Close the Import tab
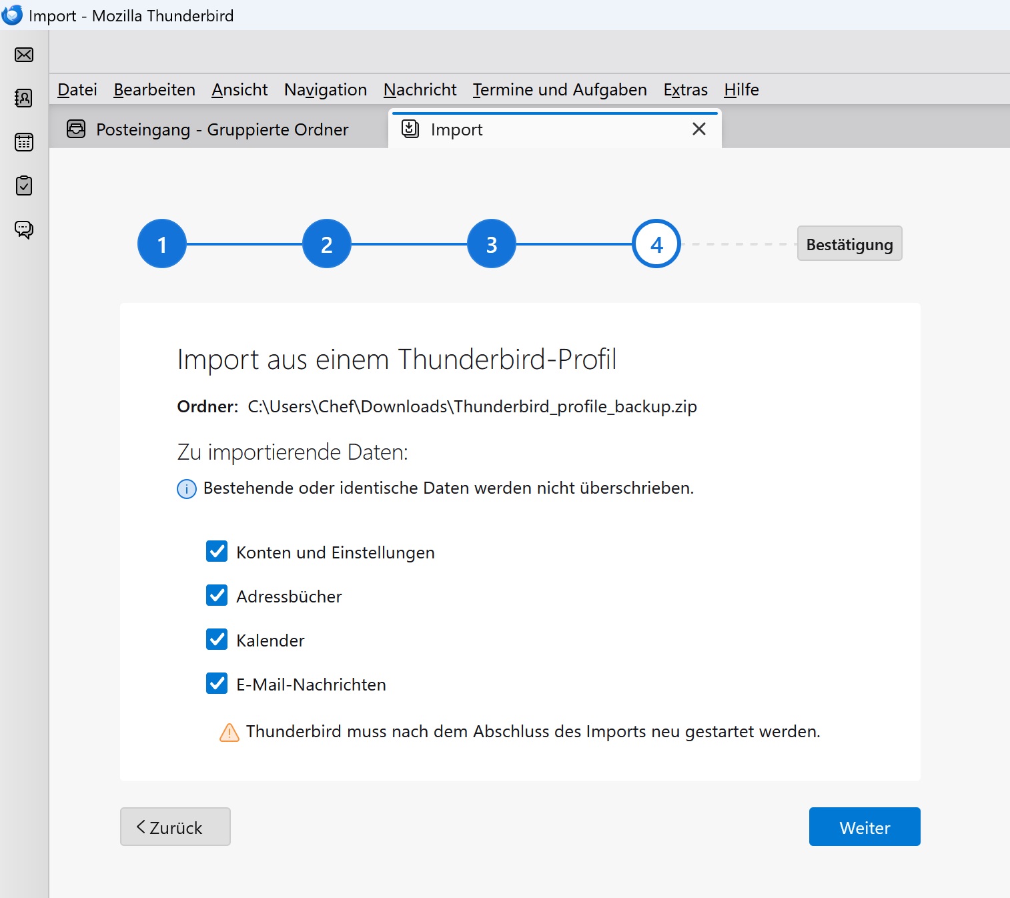Screen dimensions: 1010x898 click(x=698, y=129)
